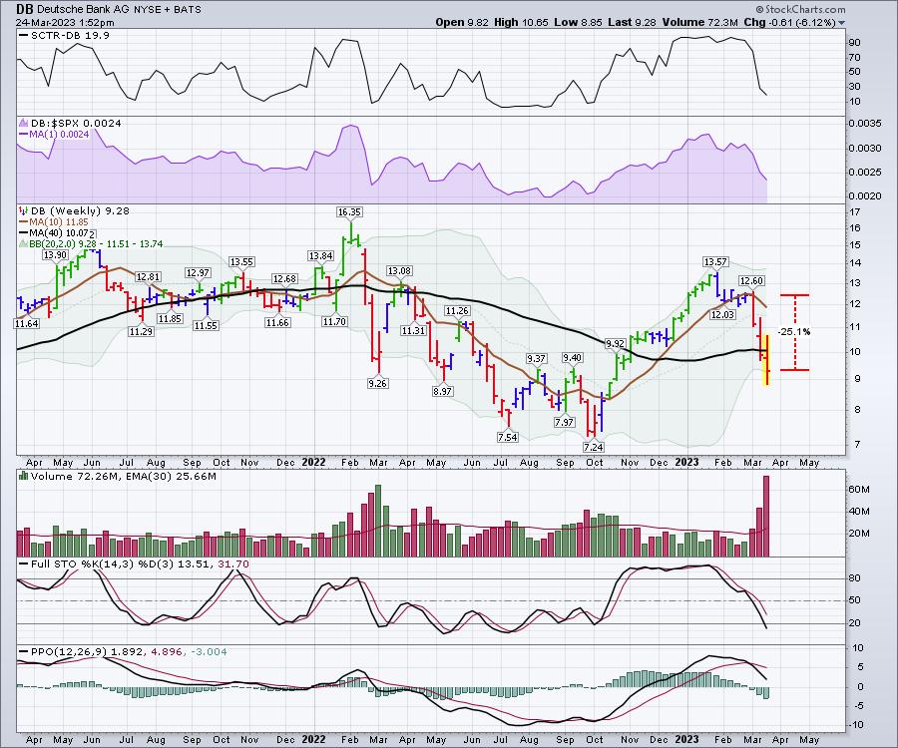Select the MA(1) 0.0024 legend entry

pyautogui.click(x=54, y=134)
